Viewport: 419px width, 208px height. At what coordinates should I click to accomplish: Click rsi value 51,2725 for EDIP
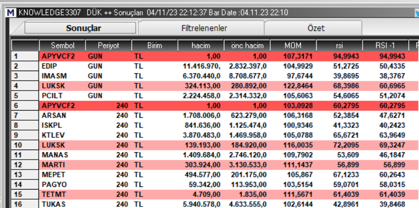346,66
